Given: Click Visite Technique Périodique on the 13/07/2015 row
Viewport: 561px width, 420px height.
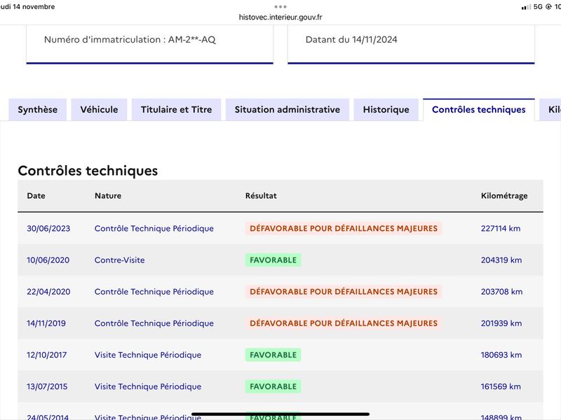Looking at the screenshot, I should 148,386.
